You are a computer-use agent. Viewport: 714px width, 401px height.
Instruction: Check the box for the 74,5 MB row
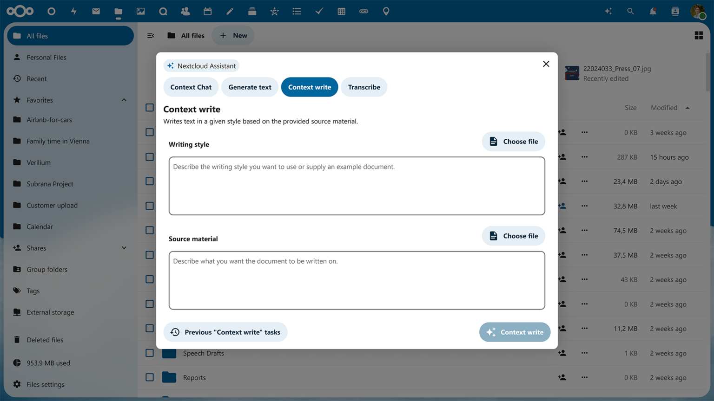pos(150,230)
